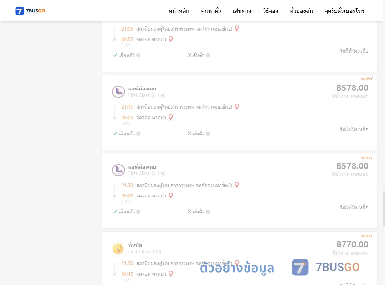
Task: Click map pin beside 21:30 แอร์เมืองเลย departure
Action: (237, 185)
